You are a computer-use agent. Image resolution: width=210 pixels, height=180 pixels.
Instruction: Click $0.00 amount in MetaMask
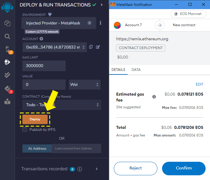[x=123, y=57]
